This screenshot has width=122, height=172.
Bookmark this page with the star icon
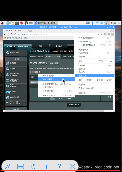(x=101, y=34)
